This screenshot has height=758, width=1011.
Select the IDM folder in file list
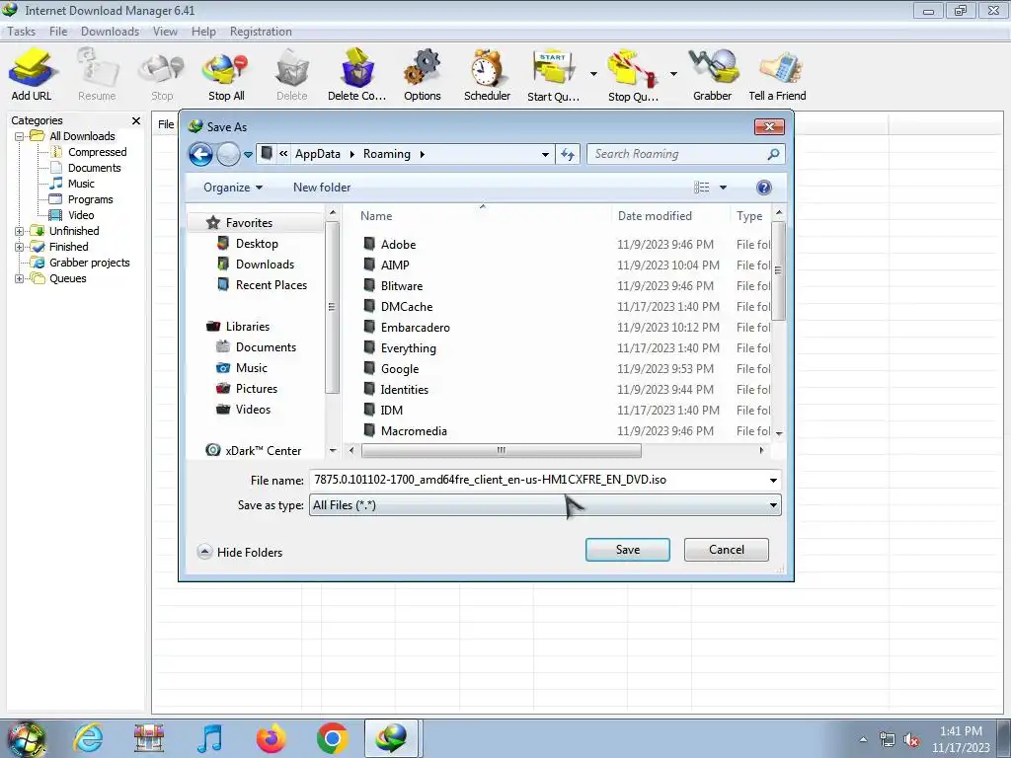point(391,410)
